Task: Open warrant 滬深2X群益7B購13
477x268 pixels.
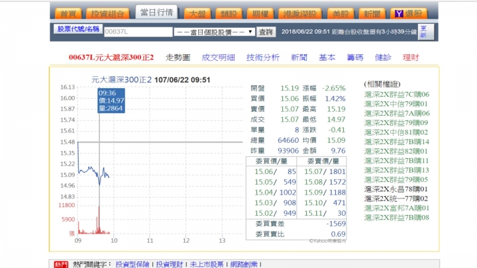Action: point(397,170)
